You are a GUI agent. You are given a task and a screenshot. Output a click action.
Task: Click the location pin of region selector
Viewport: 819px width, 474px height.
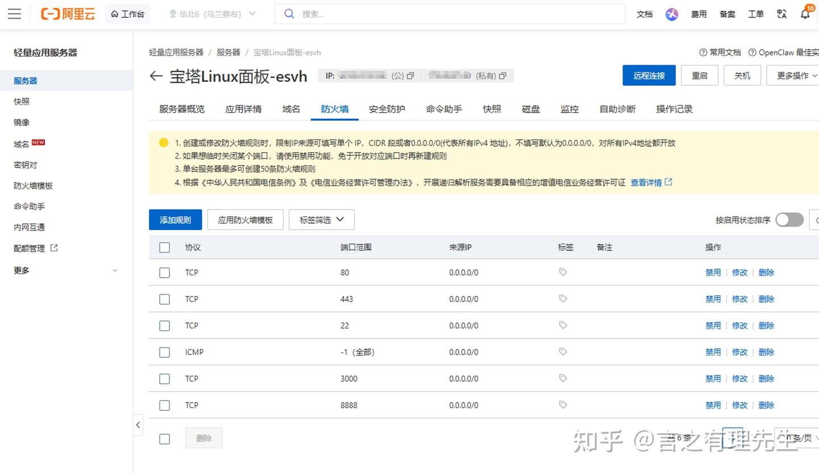(x=173, y=14)
